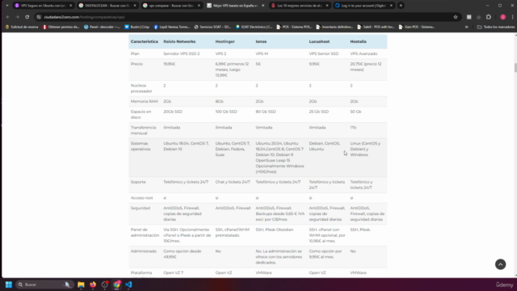Click the '19,95€' price cell

pyautogui.click(x=169, y=64)
